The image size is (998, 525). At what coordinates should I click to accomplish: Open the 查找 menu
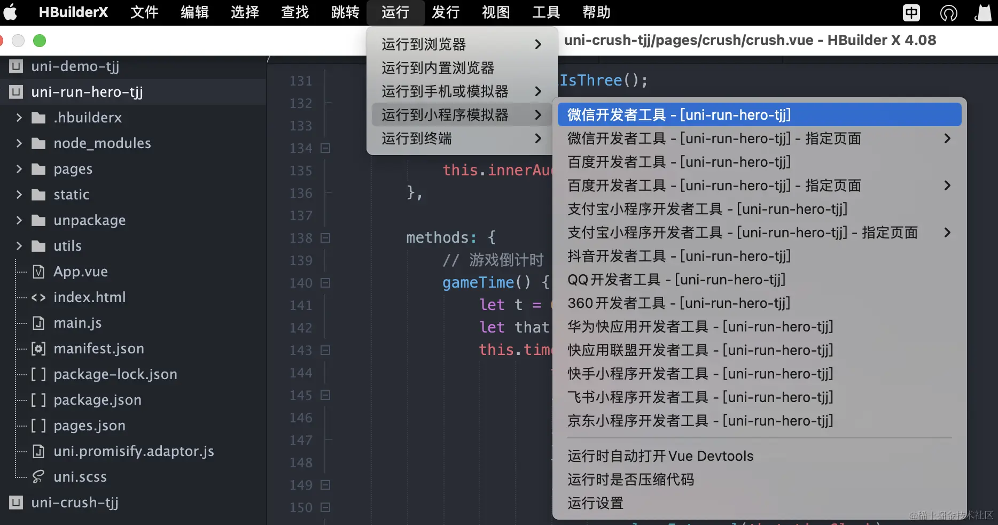pos(295,12)
